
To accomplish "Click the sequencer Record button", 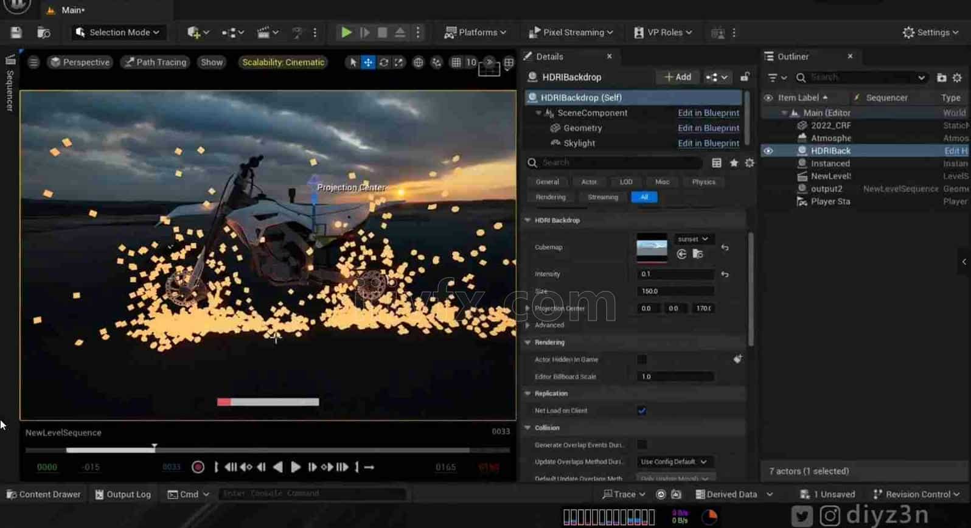I will tap(198, 467).
